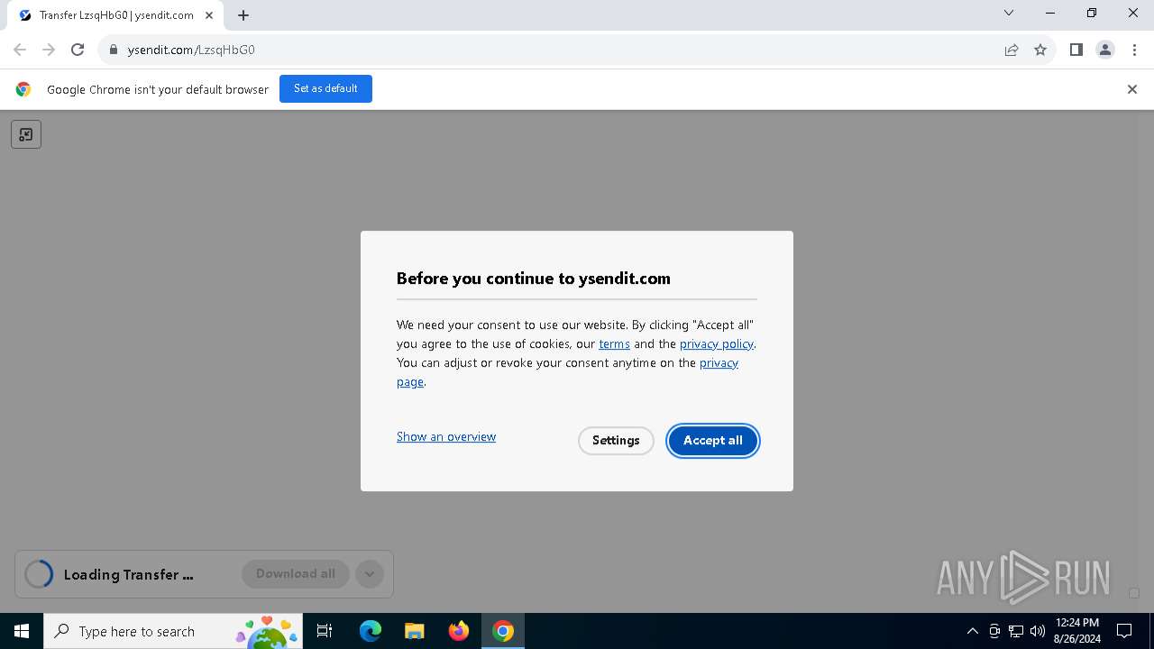Dismiss the default browser notification bar
Viewport: 1154px width, 649px height.
1132,89
